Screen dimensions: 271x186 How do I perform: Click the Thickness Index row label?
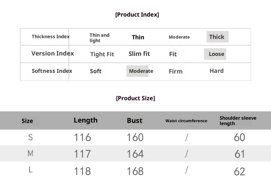(x=51, y=37)
